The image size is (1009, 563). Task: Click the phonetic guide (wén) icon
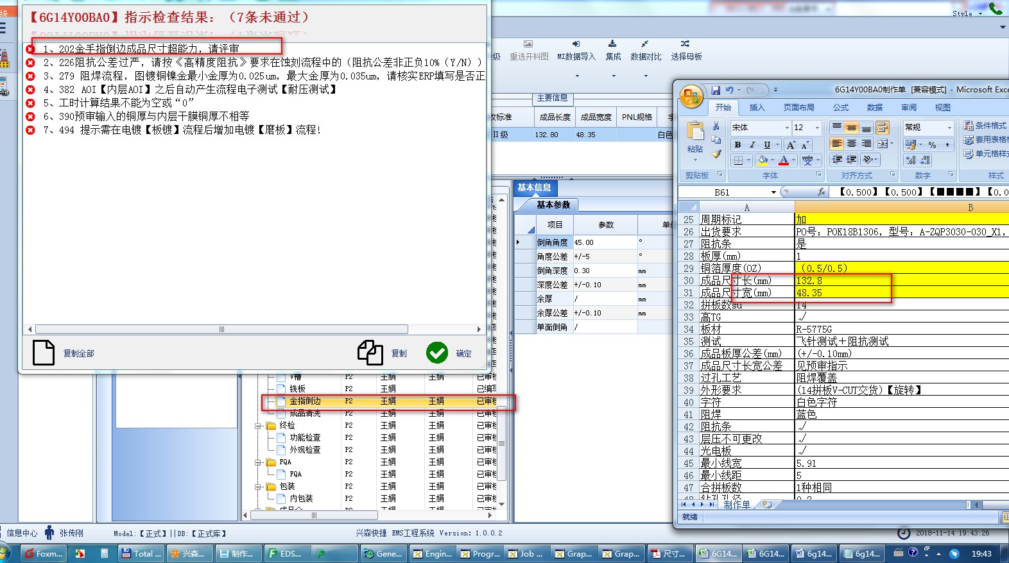tap(807, 160)
